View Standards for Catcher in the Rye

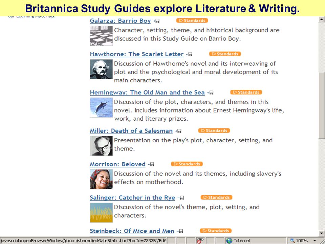pyautogui.click(x=216, y=198)
